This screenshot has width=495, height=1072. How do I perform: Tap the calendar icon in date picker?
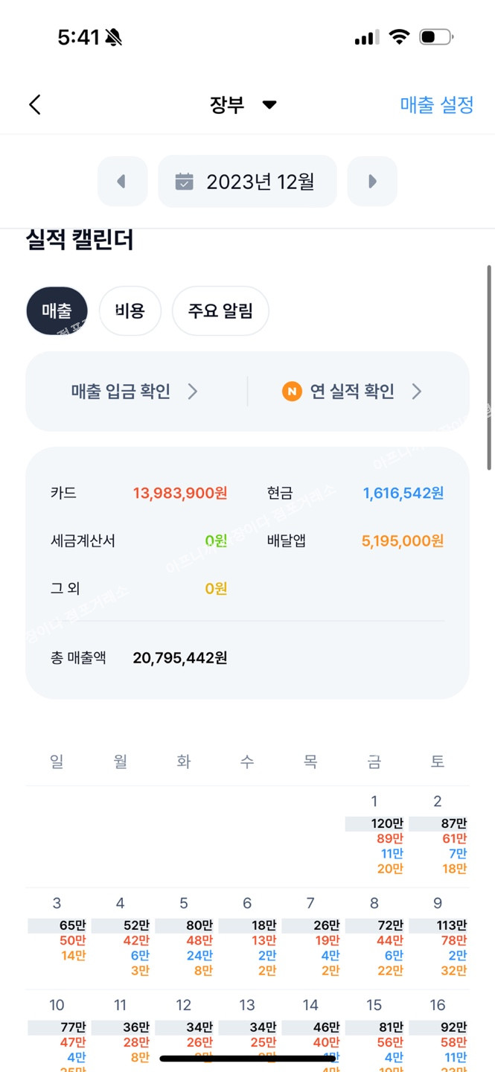click(x=184, y=182)
